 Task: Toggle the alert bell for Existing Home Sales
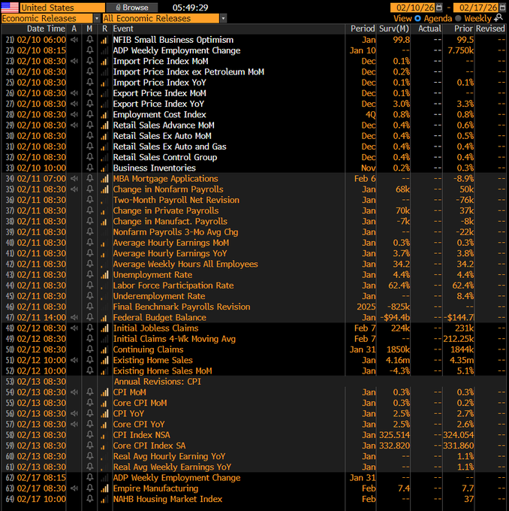pos(89,361)
